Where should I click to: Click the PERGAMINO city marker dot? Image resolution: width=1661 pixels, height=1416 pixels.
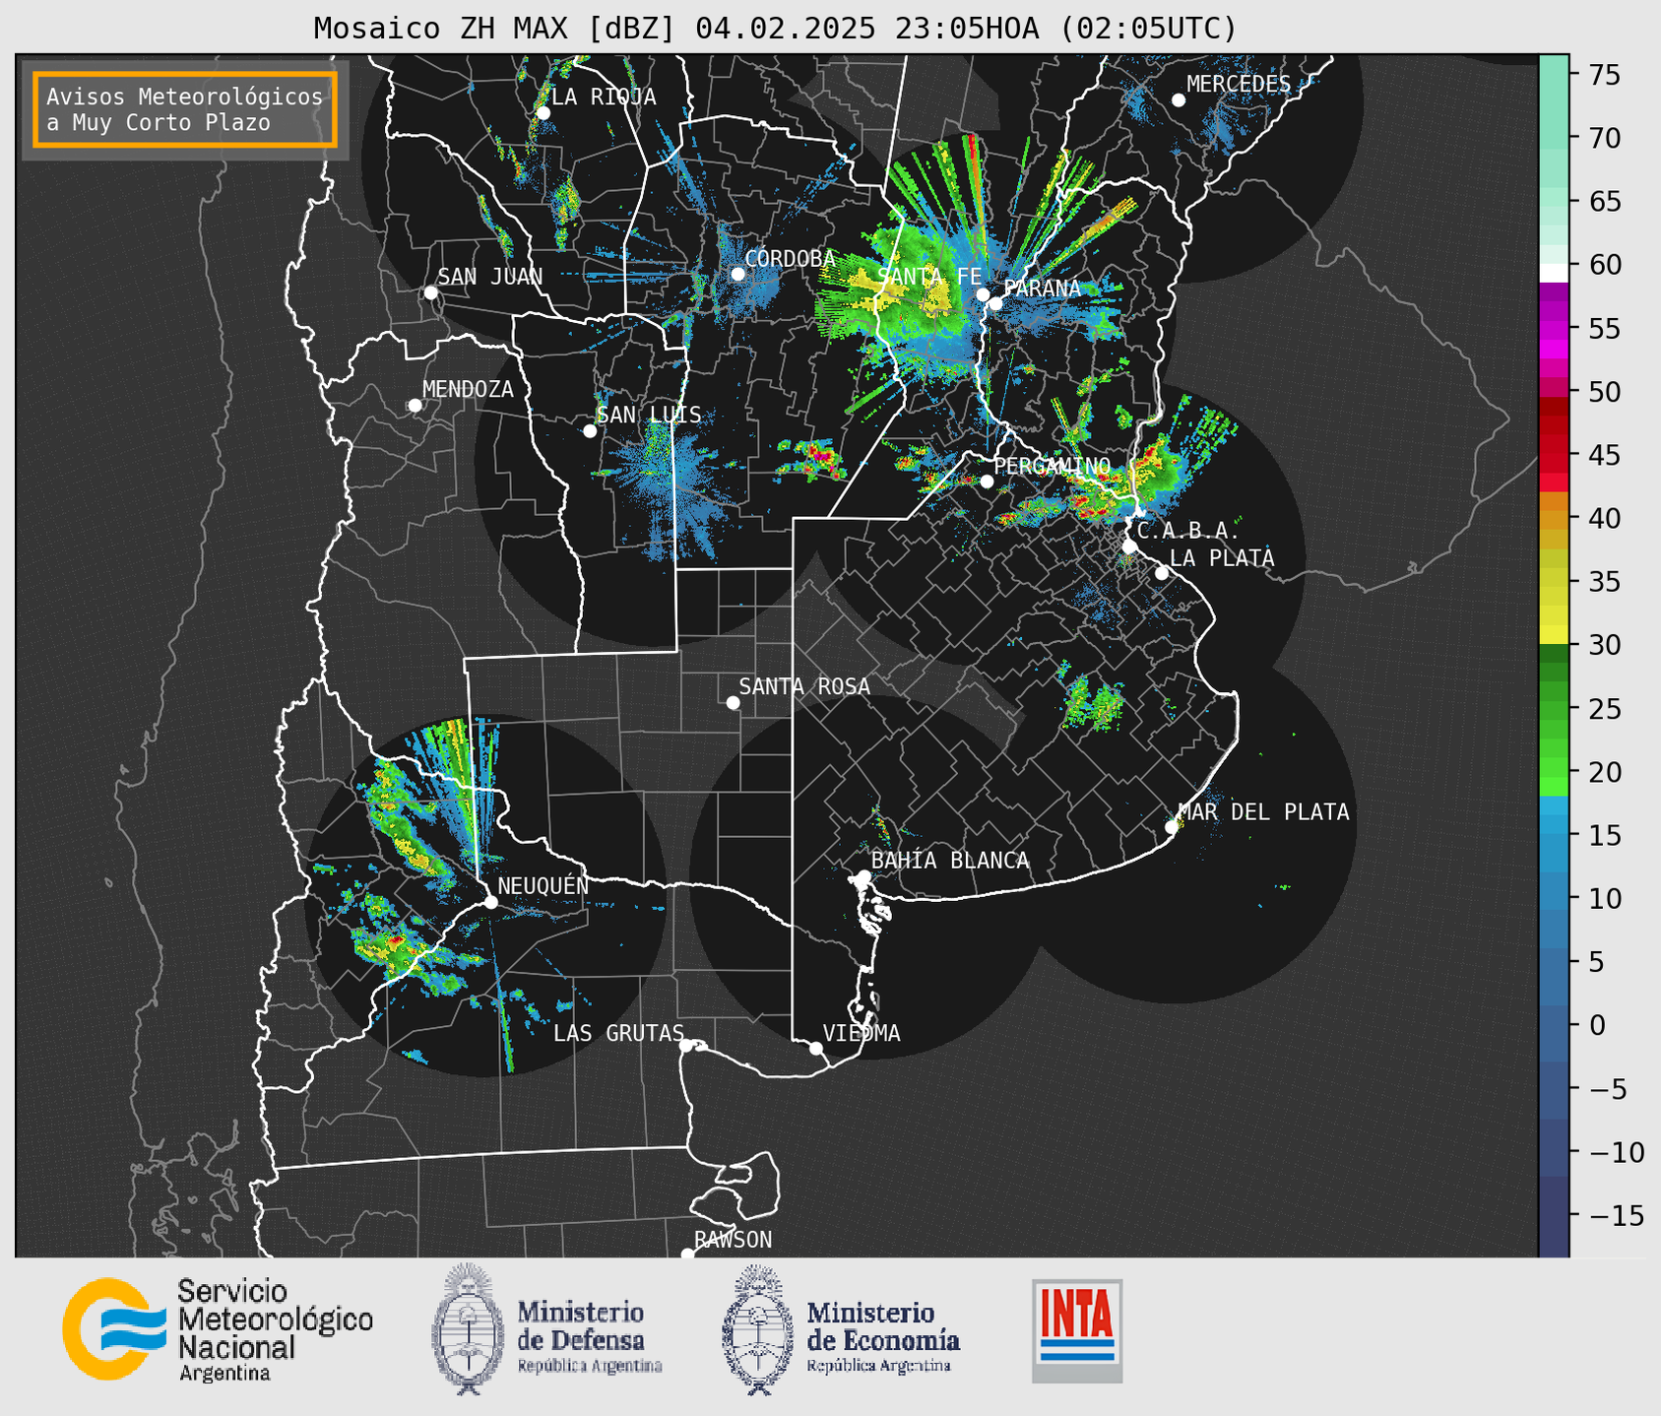point(987,482)
